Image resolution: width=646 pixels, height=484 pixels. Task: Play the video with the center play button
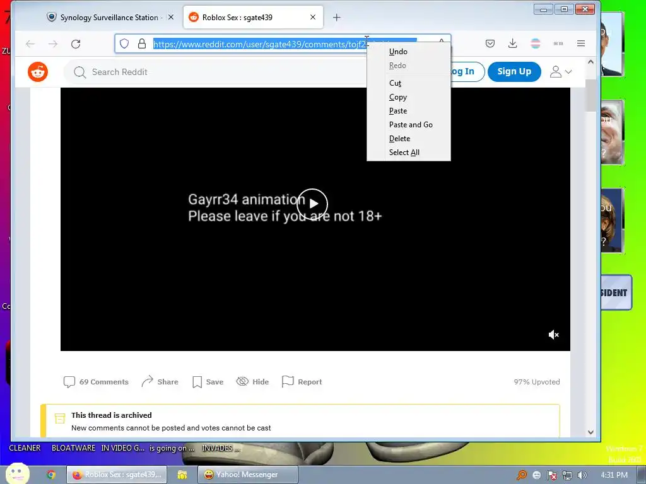312,204
